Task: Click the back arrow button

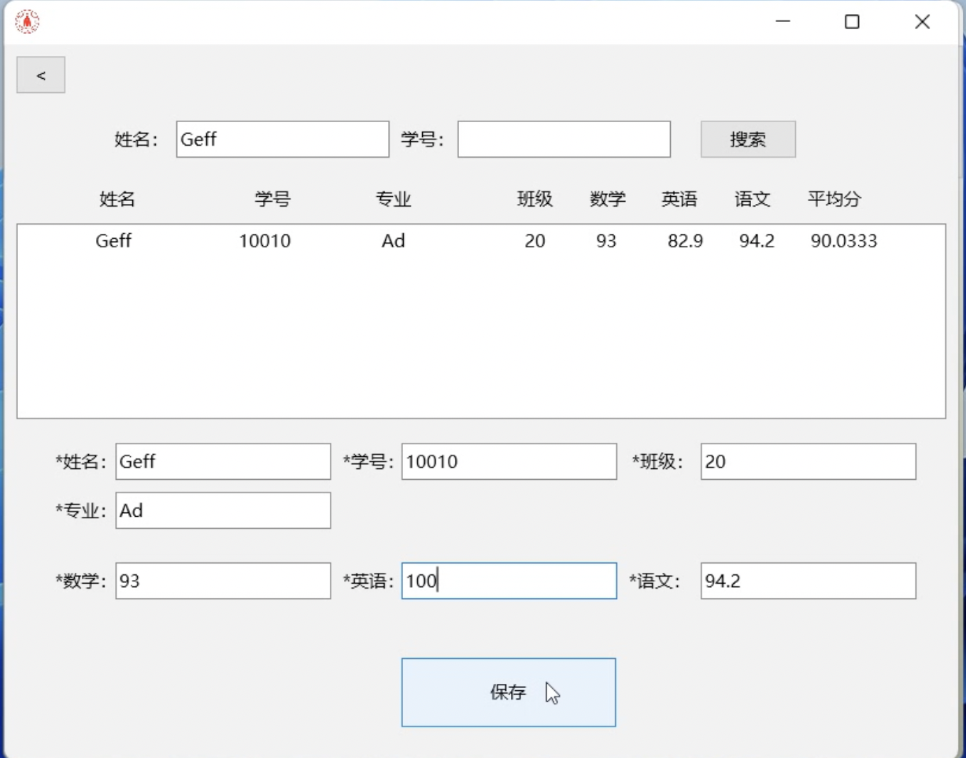Action: pyautogui.click(x=40, y=75)
